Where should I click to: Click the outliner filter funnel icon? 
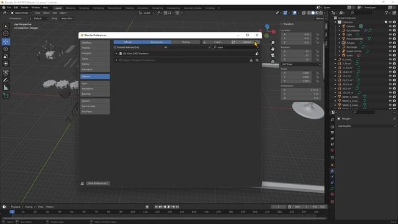(x=387, y=12)
